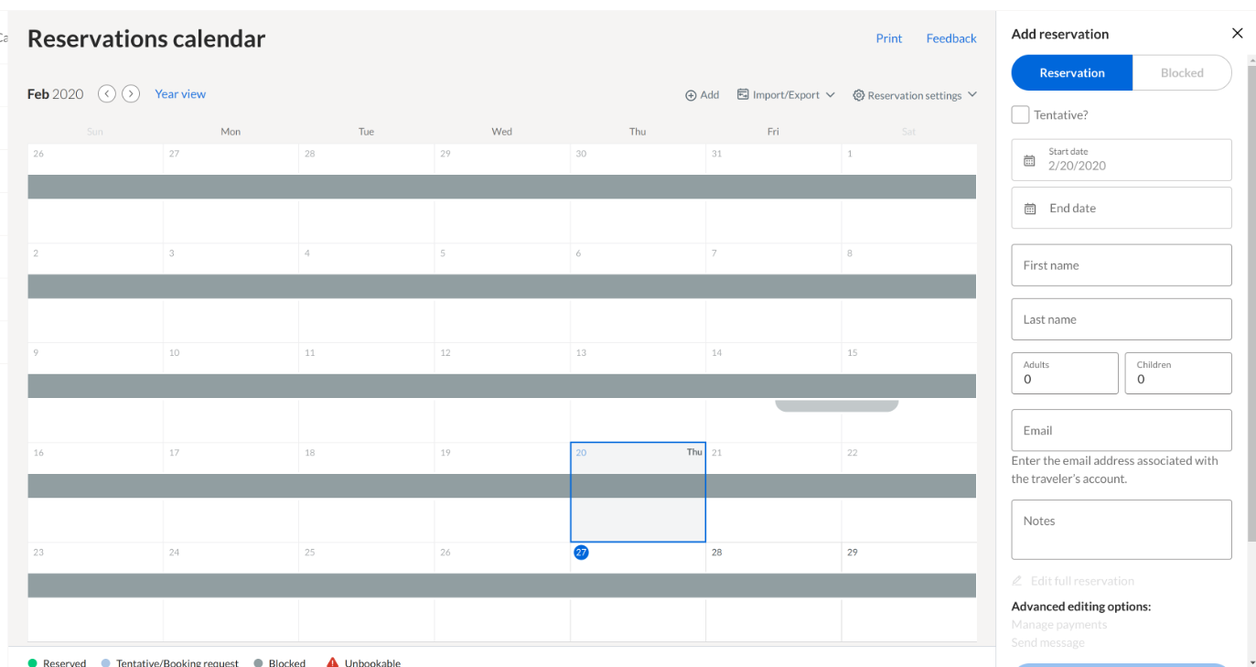Switch to the Blocked tab
The image size is (1256, 667).
(x=1182, y=72)
